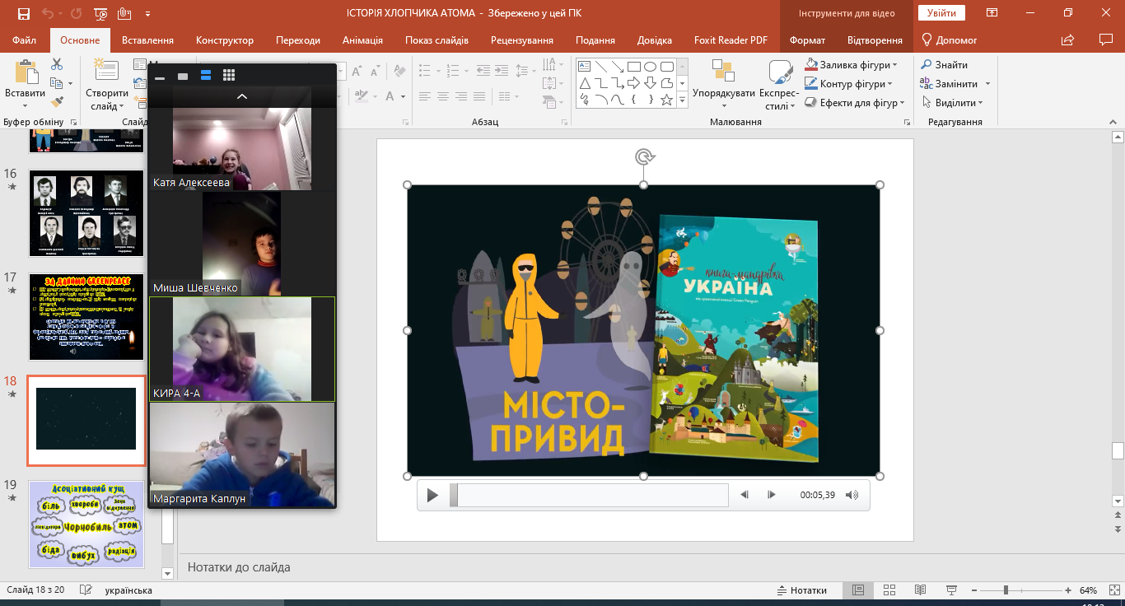The image size is (1125, 606).
Task: Align text right in Абзац group
Action: coord(462,96)
